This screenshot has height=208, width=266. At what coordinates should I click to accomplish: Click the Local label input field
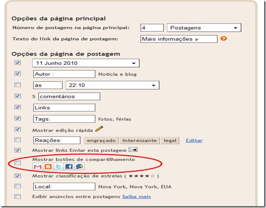tap(64, 187)
